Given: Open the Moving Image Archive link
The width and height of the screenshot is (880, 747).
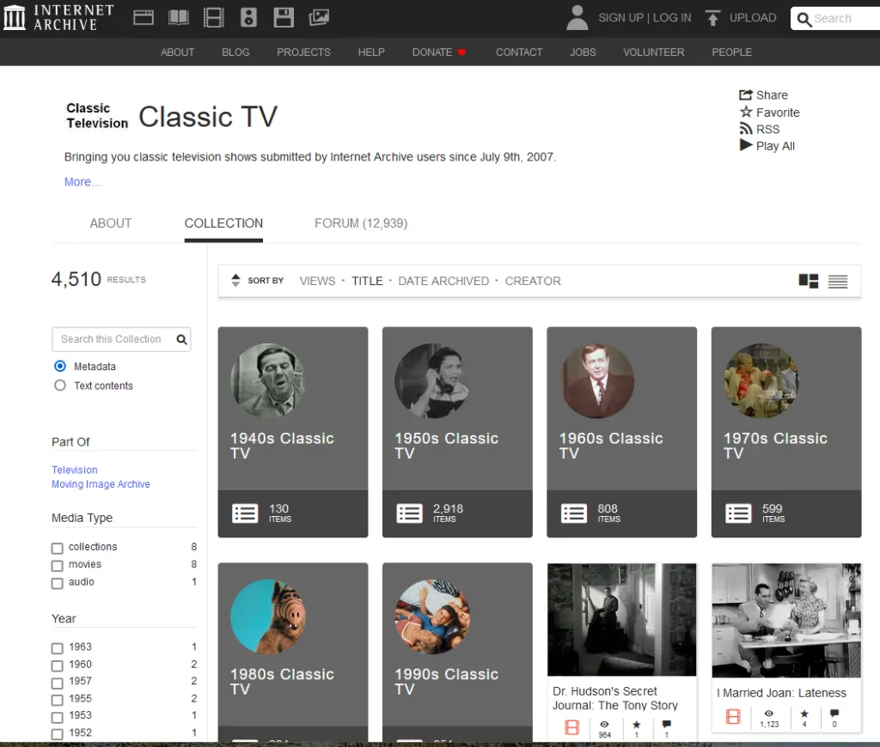Looking at the screenshot, I should [101, 484].
